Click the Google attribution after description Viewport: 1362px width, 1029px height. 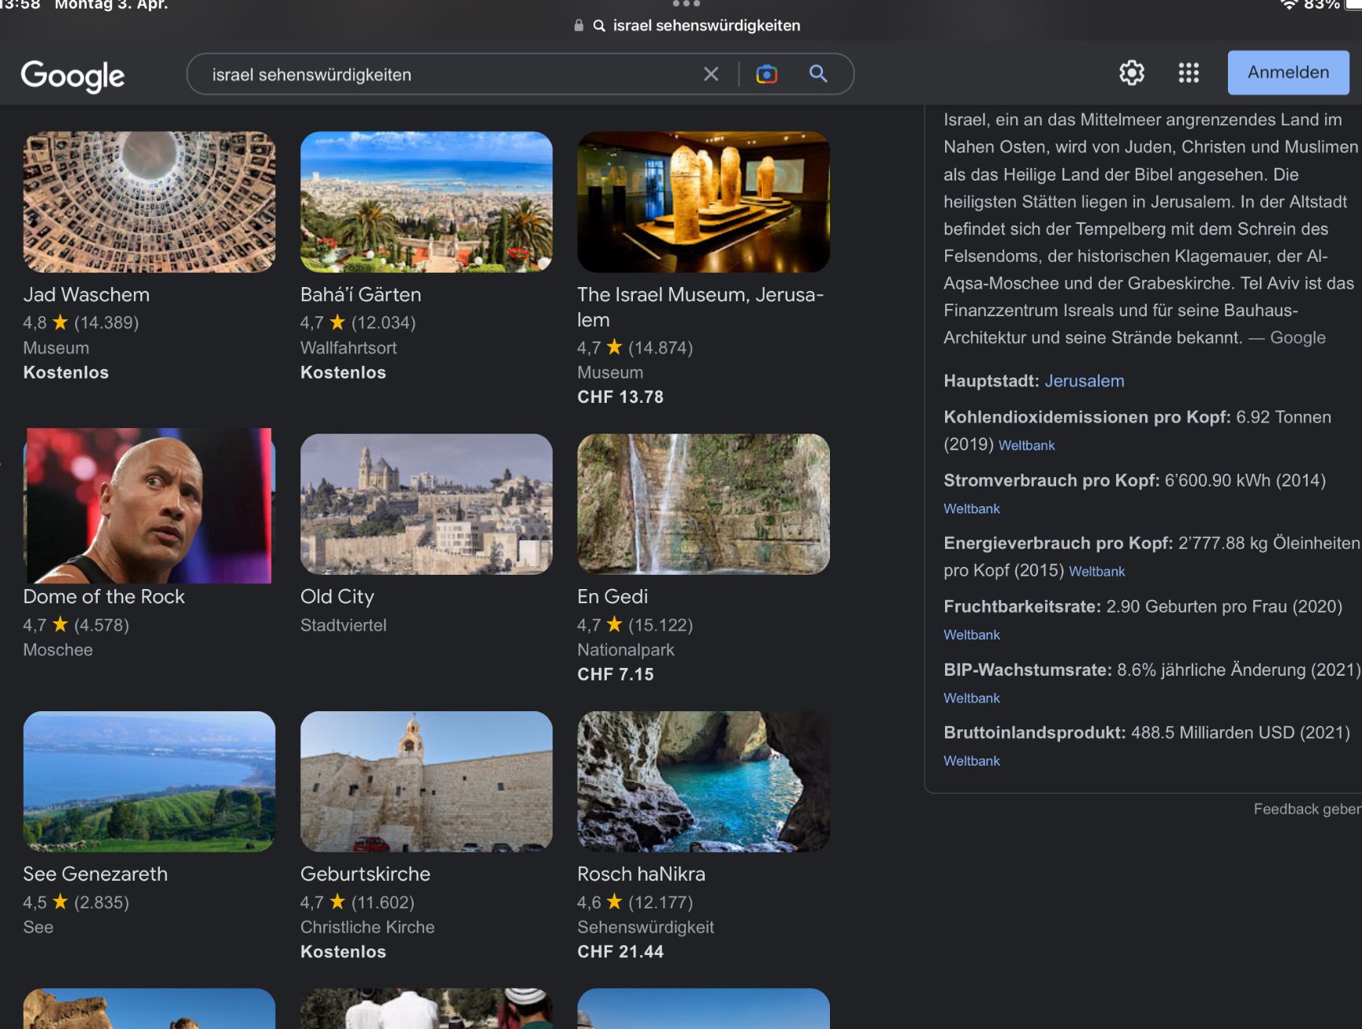pos(1297,337)
